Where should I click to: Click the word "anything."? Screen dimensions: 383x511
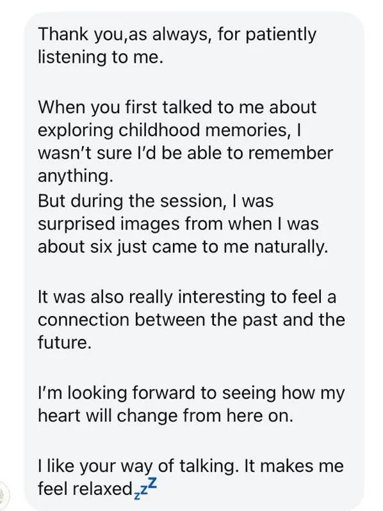76,177
